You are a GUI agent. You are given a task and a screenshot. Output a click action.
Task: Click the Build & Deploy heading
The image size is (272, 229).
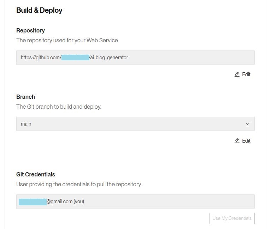(39, 10)
